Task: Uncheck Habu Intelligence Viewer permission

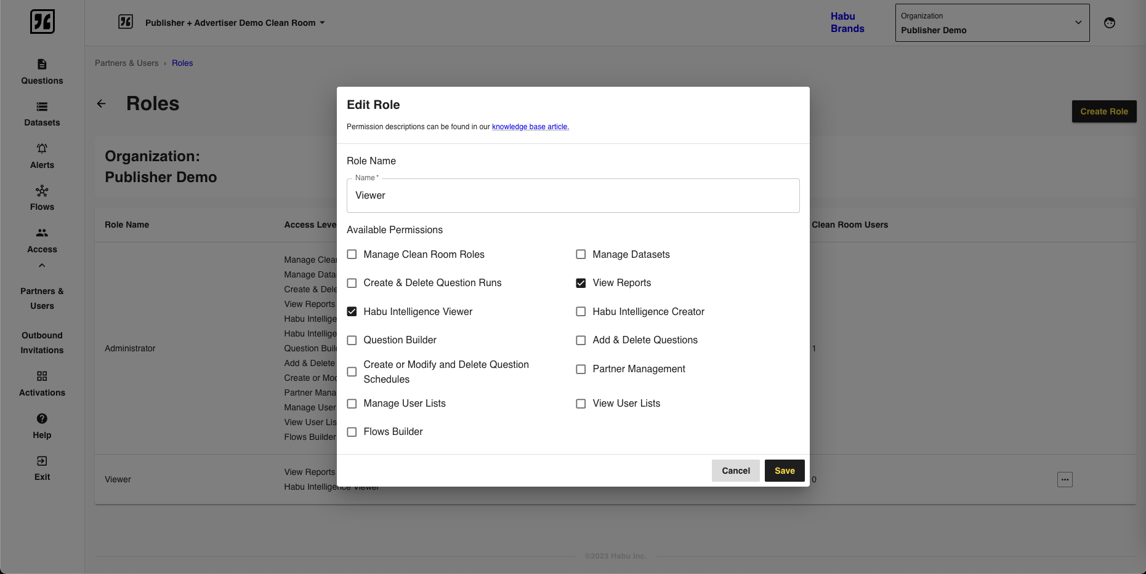Action: [352, 311]
